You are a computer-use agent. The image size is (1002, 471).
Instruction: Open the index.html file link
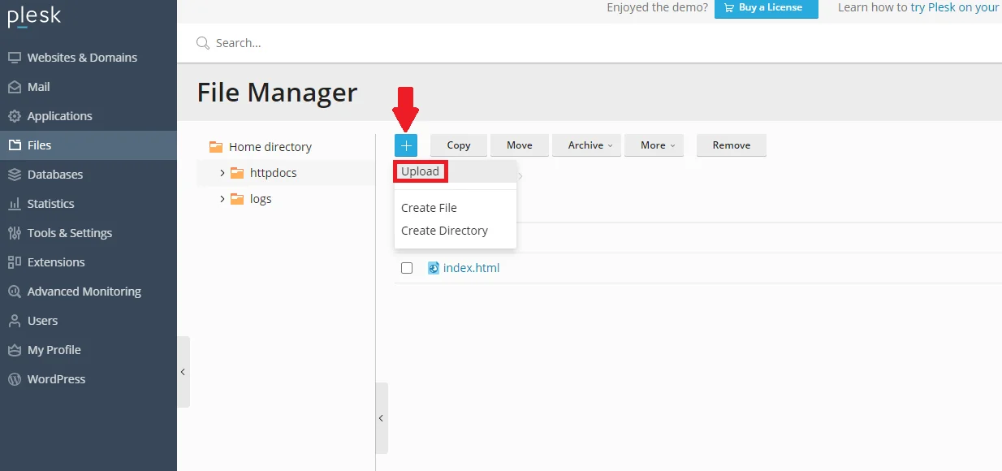[471, 268]
